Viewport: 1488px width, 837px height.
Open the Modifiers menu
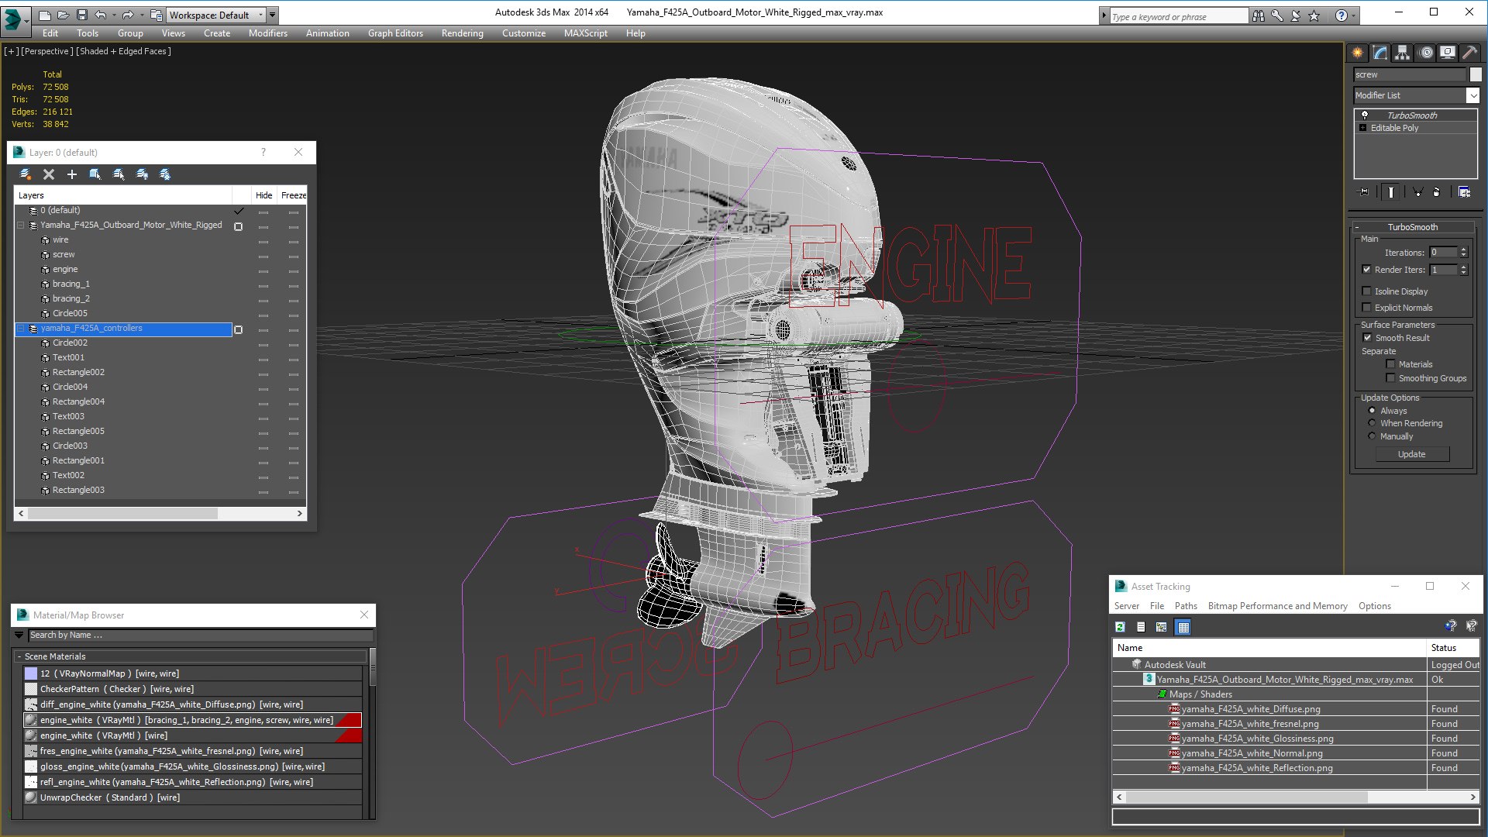267,33
